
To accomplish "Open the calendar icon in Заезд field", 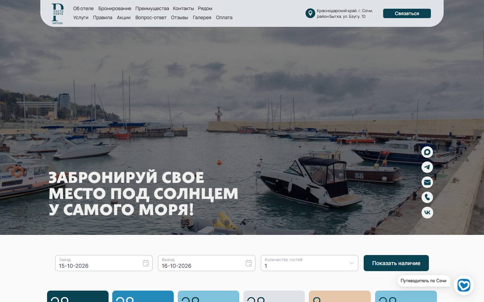I will point(146,263).
